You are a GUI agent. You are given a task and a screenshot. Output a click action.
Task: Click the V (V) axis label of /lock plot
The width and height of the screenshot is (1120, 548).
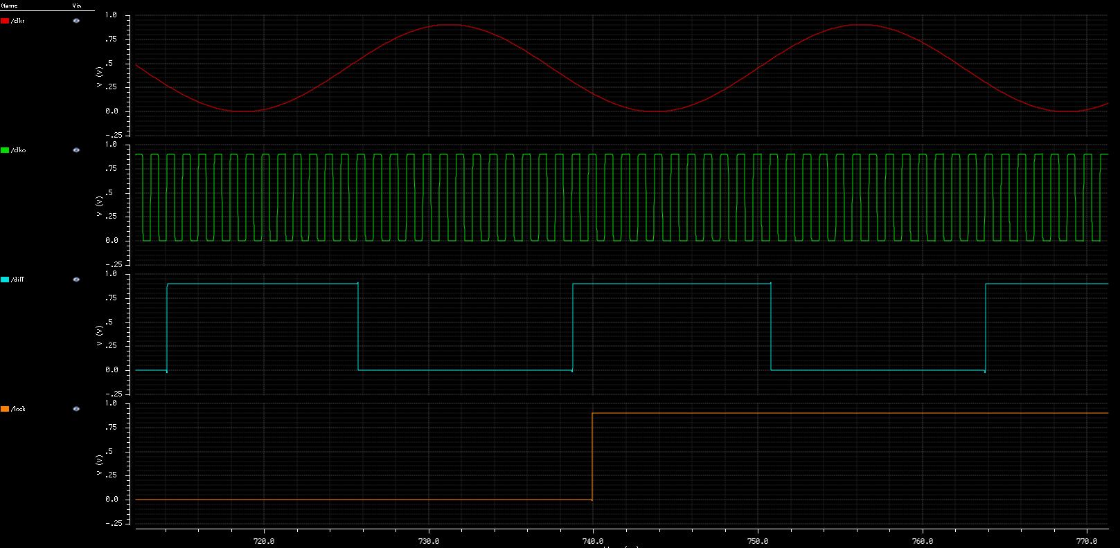tap(99, 464)
